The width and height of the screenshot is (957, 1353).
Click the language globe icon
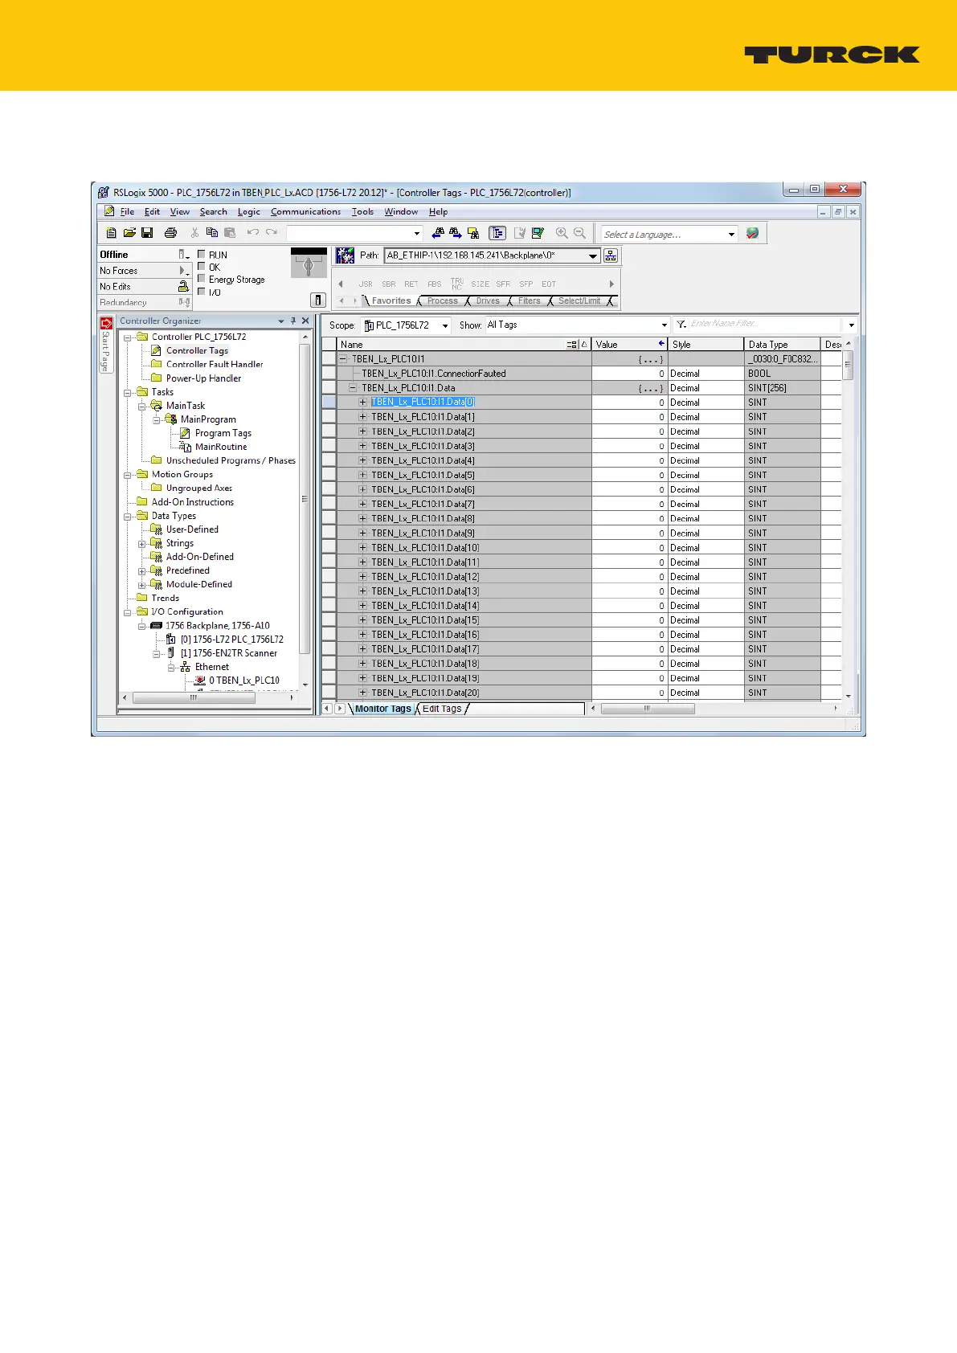752,233
